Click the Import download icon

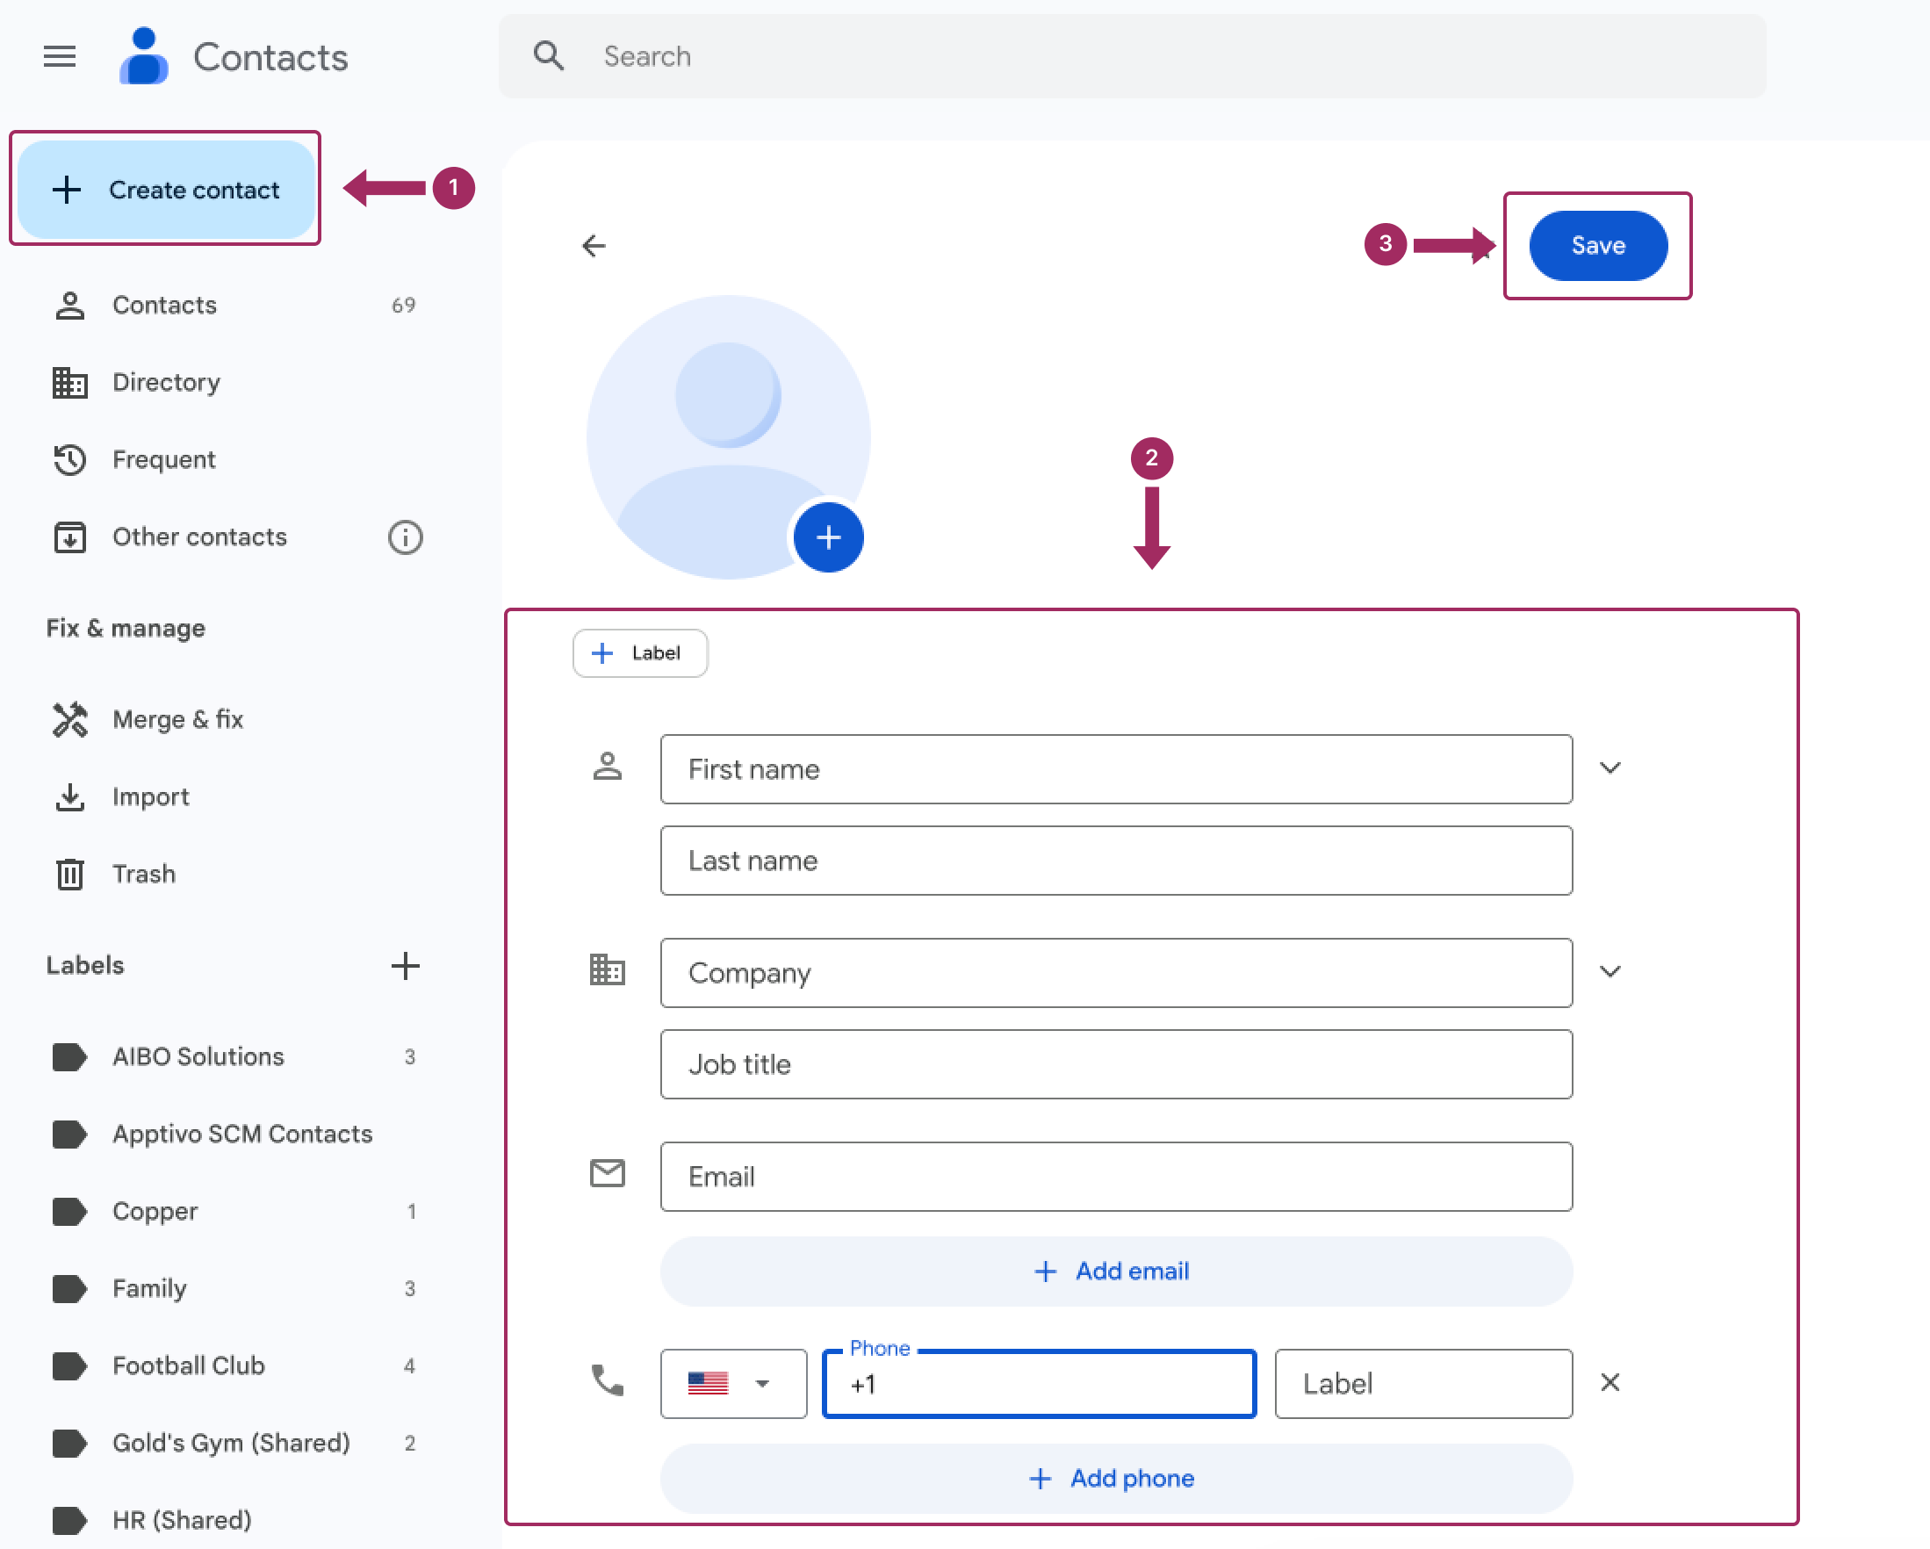(x=70, y=796)
